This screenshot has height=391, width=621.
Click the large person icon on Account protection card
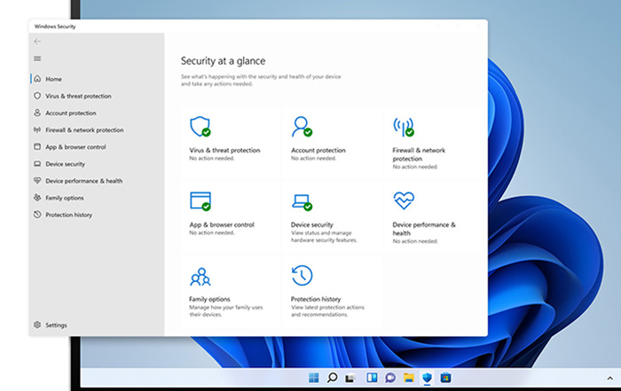[x=302, y=127]
